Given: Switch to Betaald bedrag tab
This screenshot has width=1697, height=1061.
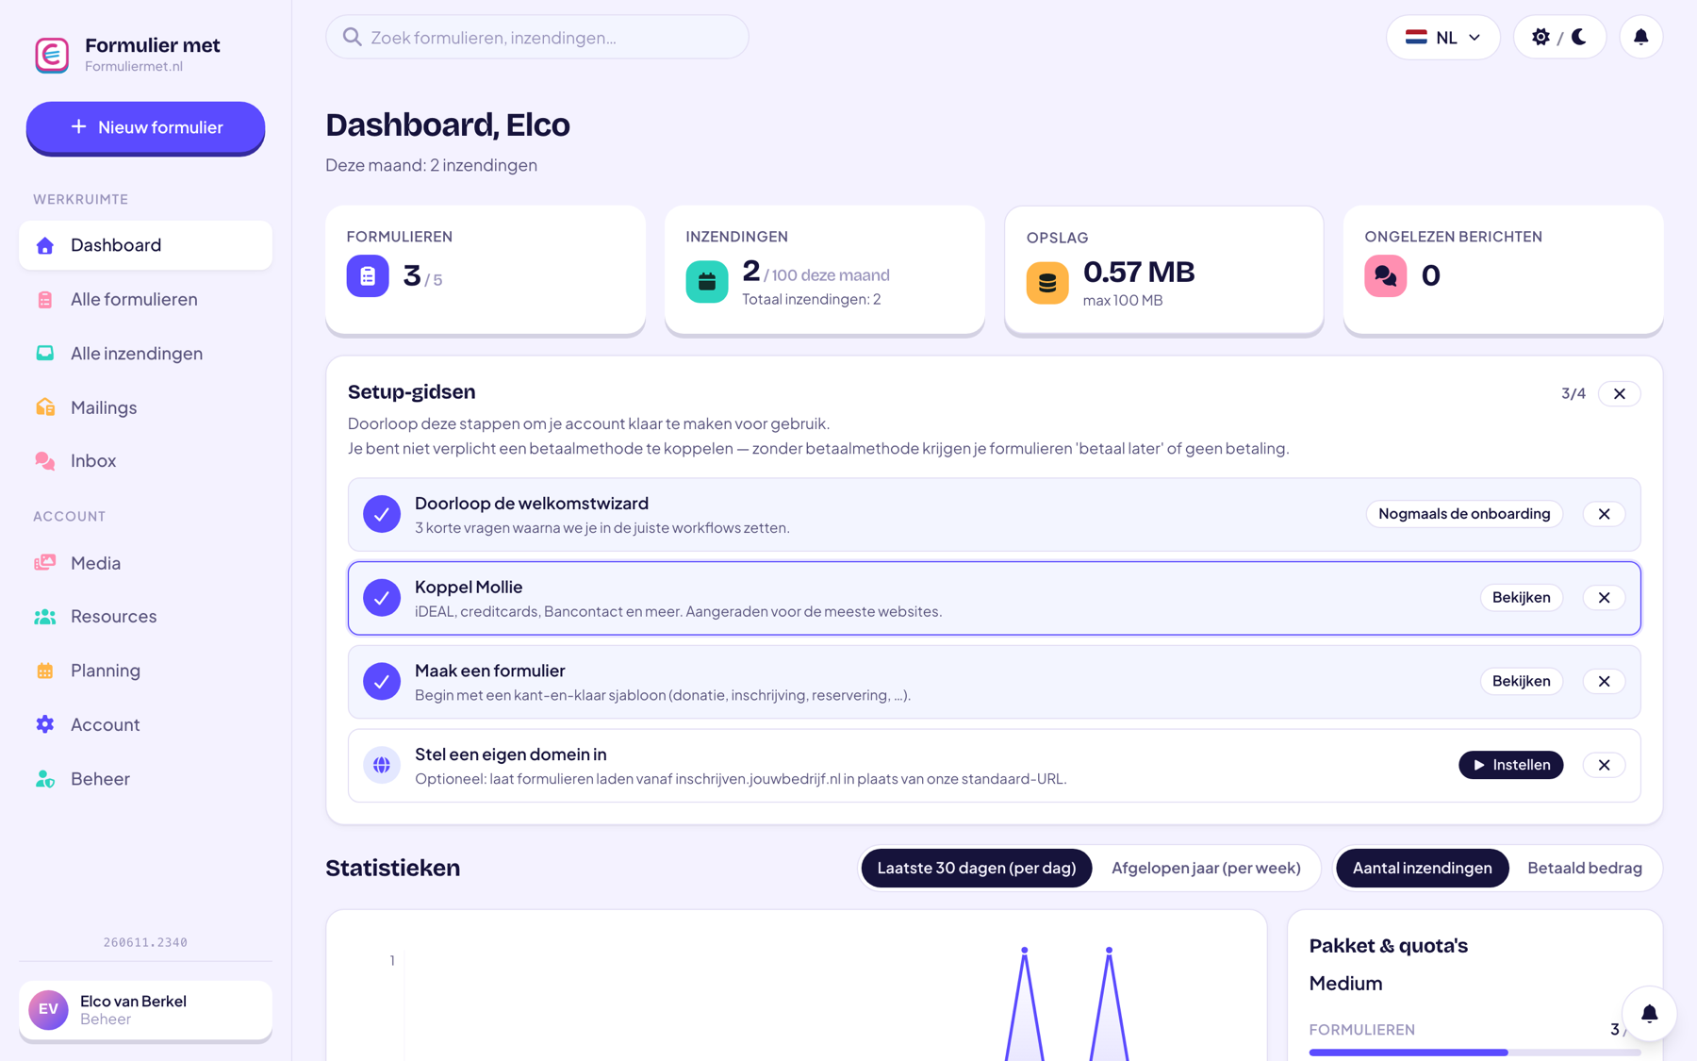Looking at the screenshot, I should click(x=1584, y=868).
